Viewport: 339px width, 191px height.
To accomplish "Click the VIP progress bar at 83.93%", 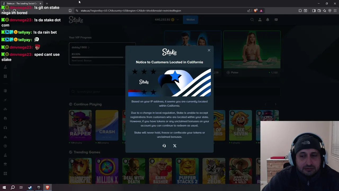I will 97,57.
